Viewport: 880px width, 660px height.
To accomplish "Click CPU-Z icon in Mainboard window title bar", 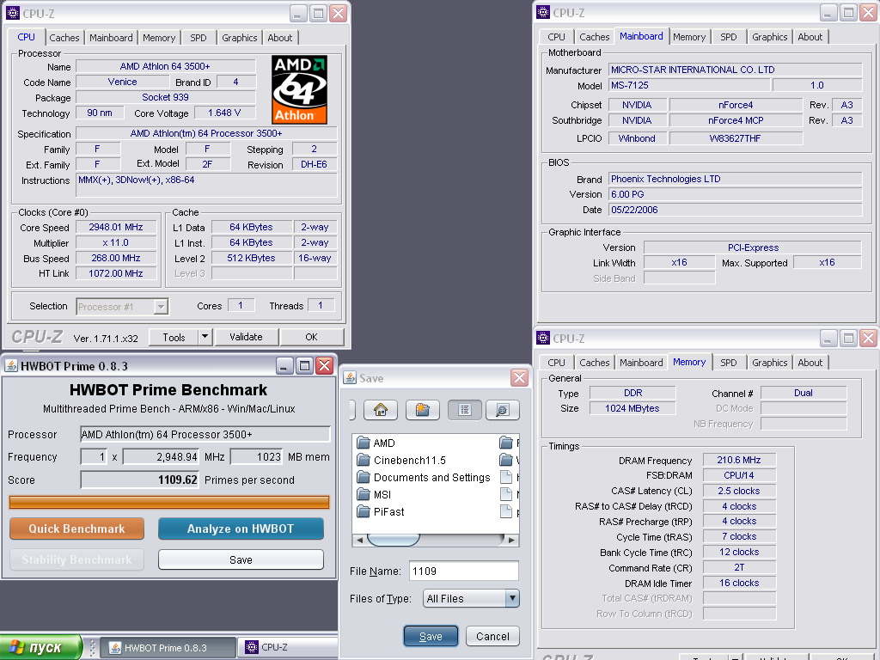I will click(x=543, y=12).
